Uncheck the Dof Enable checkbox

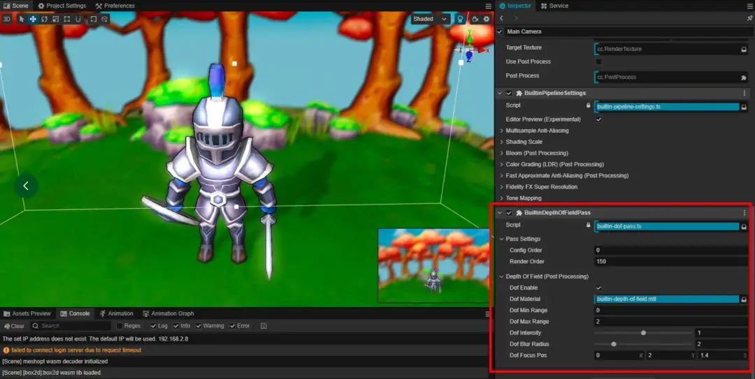(x=598, y=288)
